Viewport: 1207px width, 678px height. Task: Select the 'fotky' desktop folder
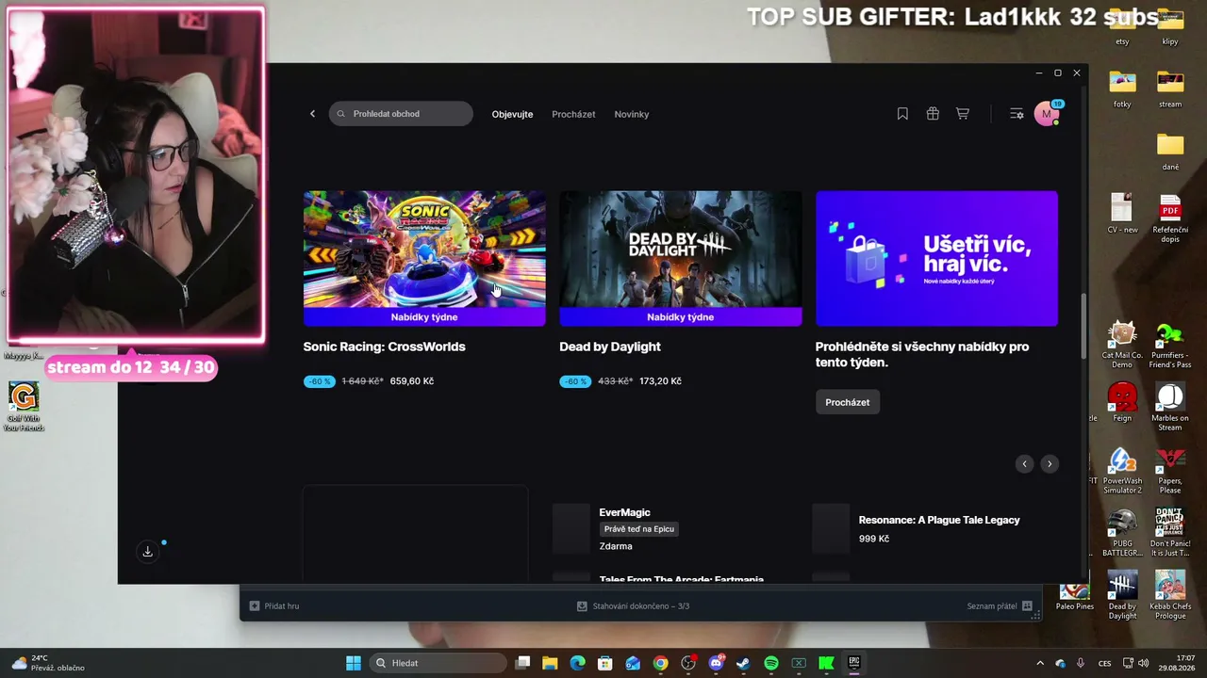(x=1122, y=89)
